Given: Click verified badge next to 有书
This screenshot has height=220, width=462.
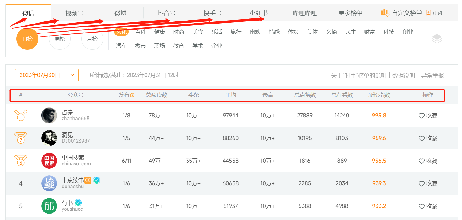Looking at the screenshot, I should coord(78,202).
